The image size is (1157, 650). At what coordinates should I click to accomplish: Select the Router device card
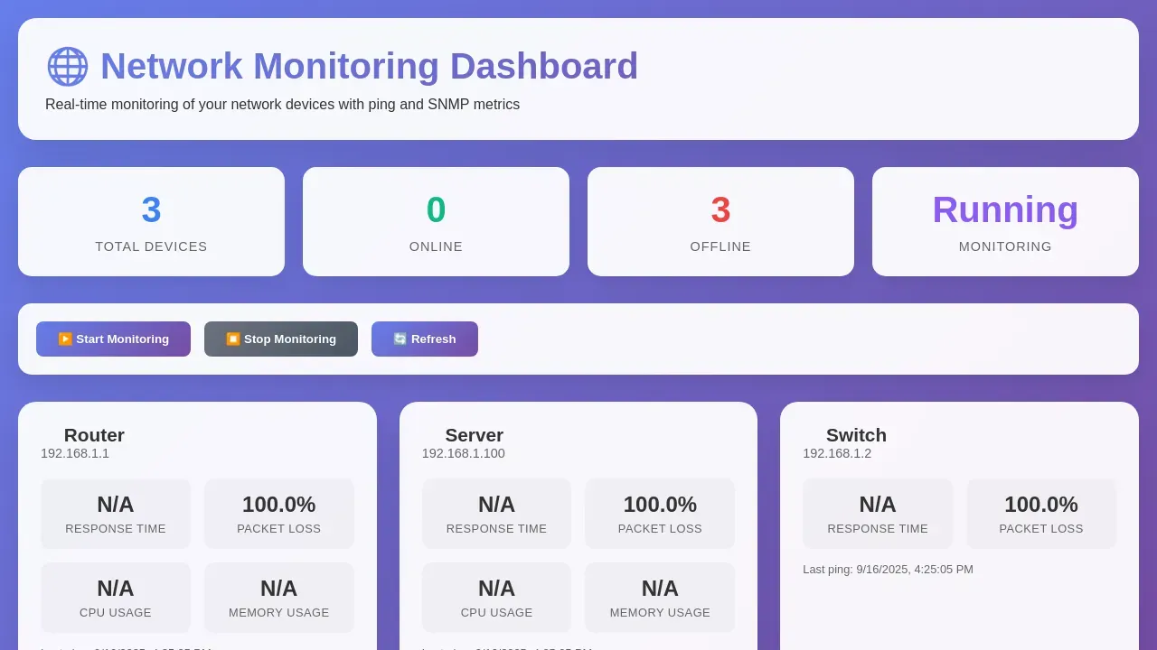coord(94,435)
